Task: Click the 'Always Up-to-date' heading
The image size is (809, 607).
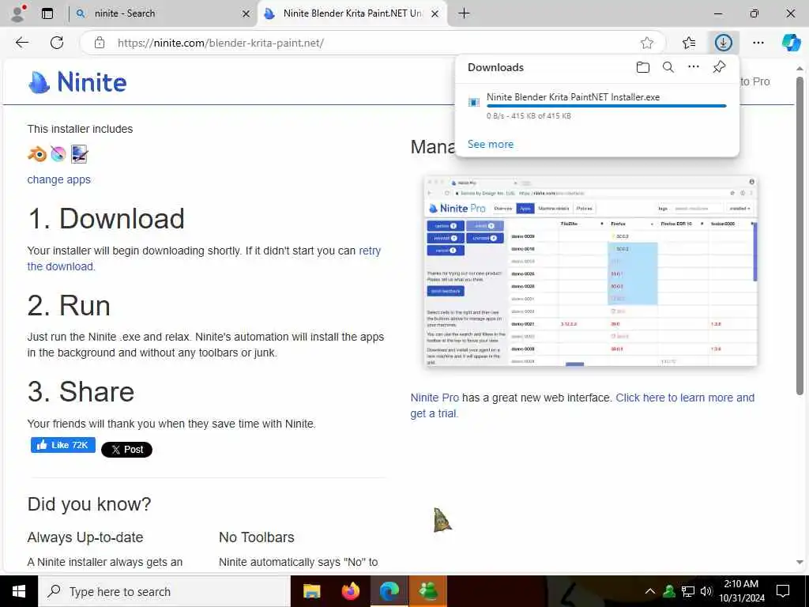Action: [85, 537]
